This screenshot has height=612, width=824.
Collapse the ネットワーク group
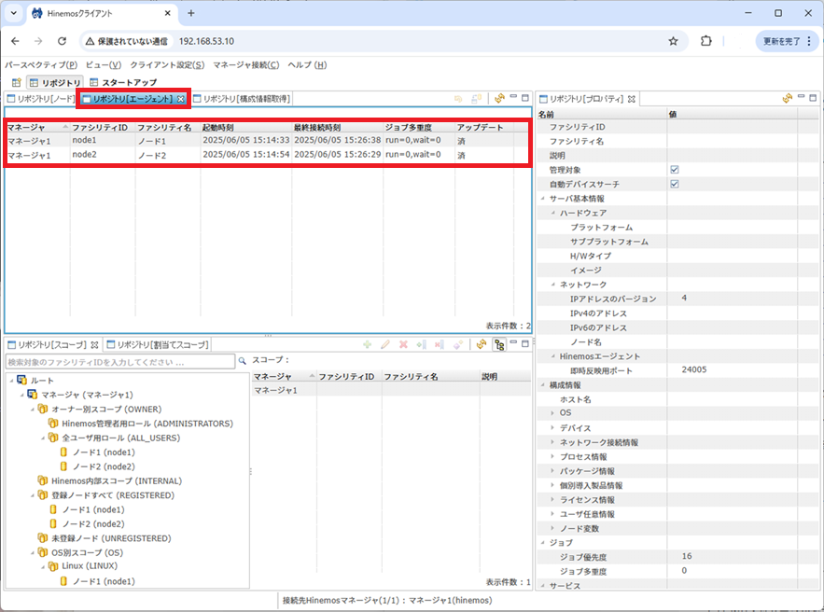pyautogui.click(x=552, y=285)
